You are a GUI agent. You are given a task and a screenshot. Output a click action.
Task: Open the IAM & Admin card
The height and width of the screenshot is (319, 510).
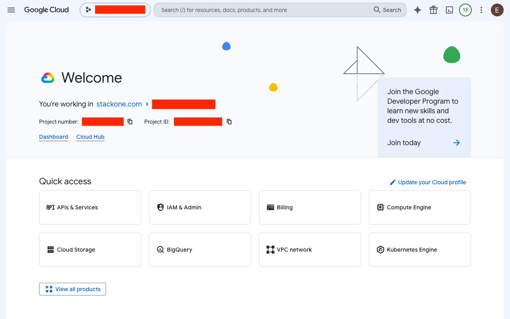[200, 207]
